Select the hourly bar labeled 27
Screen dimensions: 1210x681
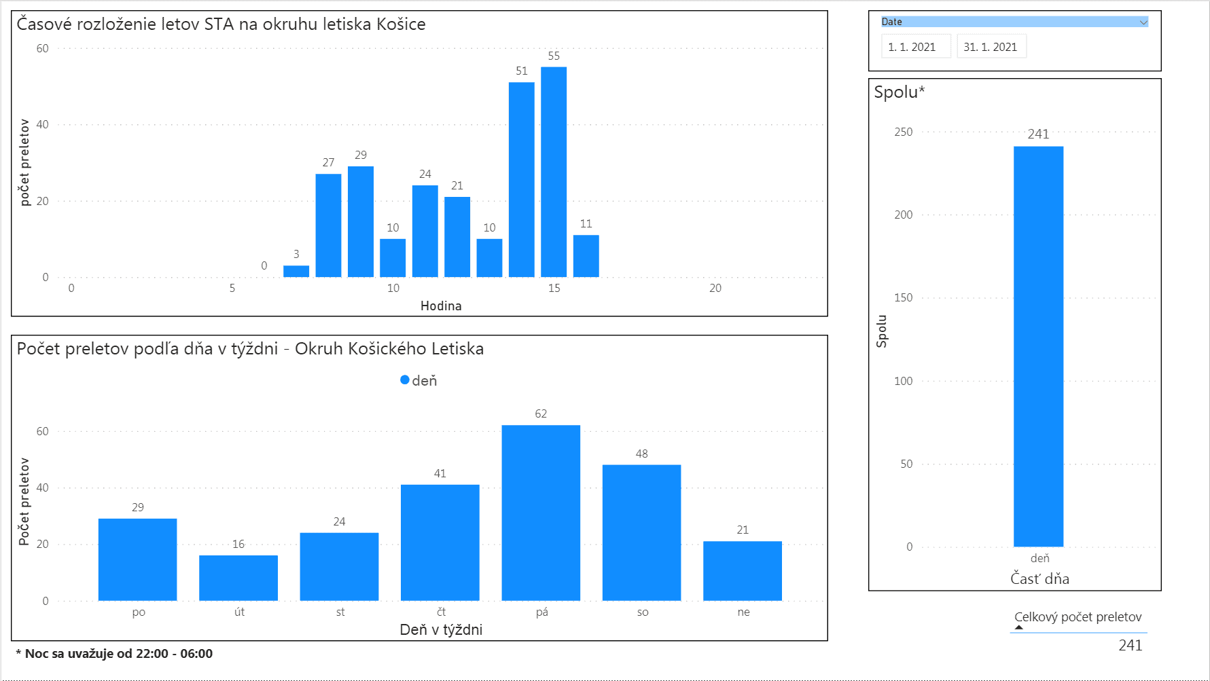coord(328,225)
